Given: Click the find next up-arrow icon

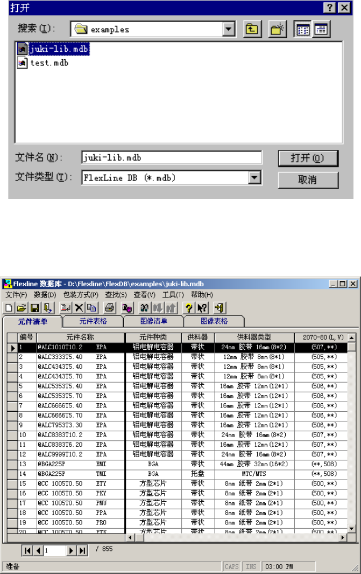Looking at the screenshot, I should pos(171,308).
